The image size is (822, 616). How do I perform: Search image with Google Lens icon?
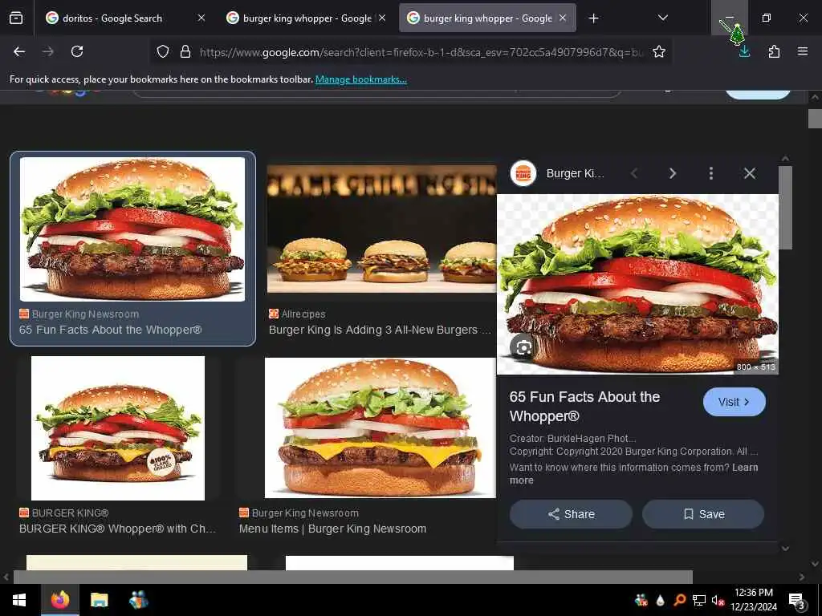[523, 347]
